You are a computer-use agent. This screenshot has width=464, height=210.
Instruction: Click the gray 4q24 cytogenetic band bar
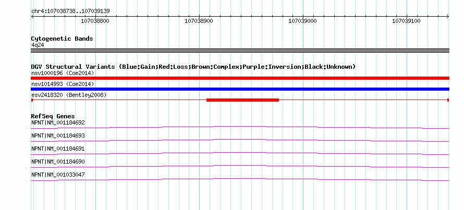[x=240, y=51]
